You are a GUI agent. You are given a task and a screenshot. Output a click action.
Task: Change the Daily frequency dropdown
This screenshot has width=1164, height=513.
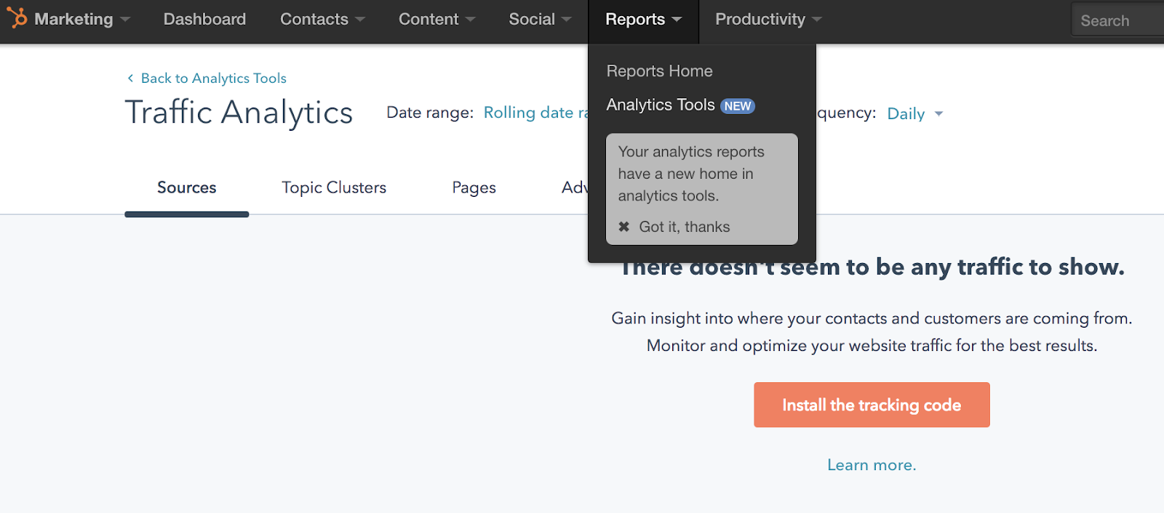tap(914, 113)
